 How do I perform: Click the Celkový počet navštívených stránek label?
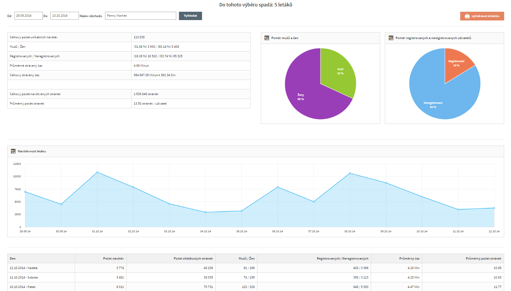pos(35,94)
